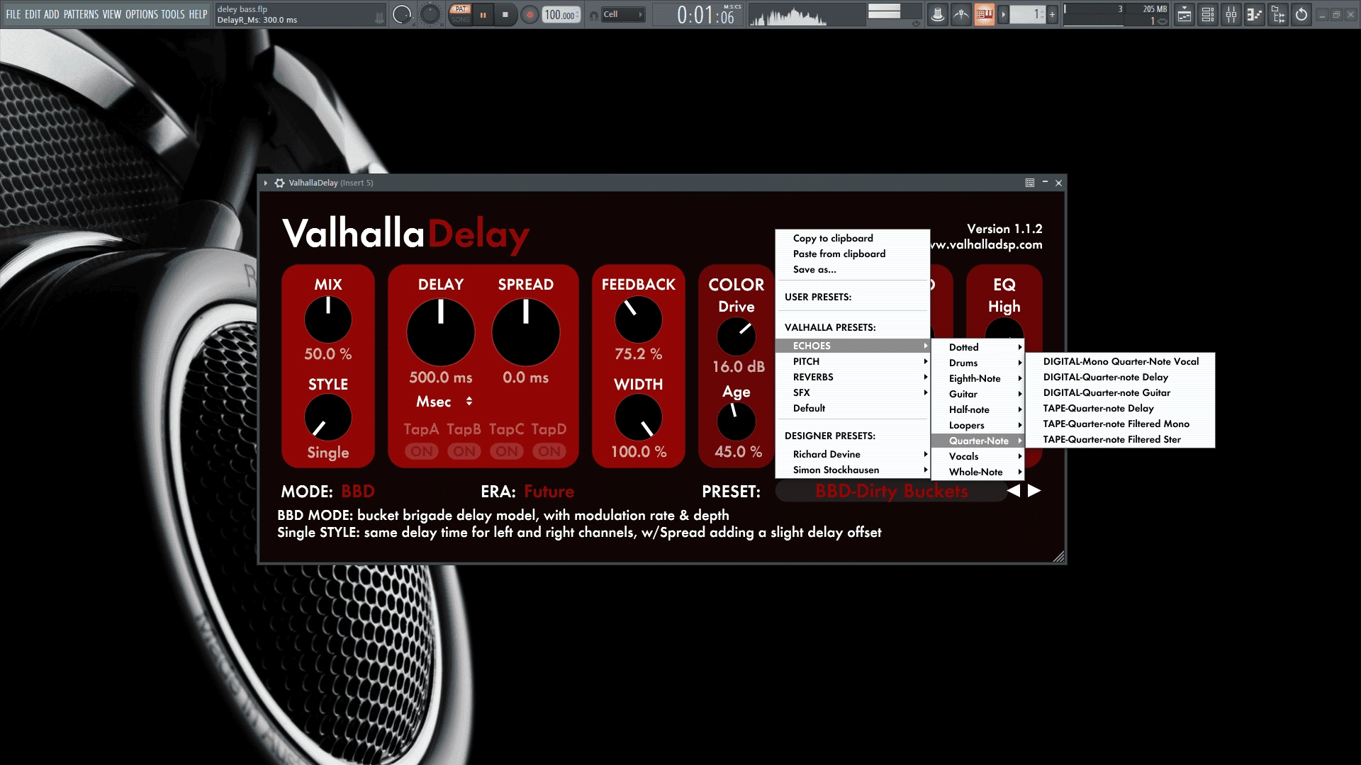The width and height of the screenshot is (1361, 765).
Task: Click the pattern selector arrow
Action: (1003, 14)
